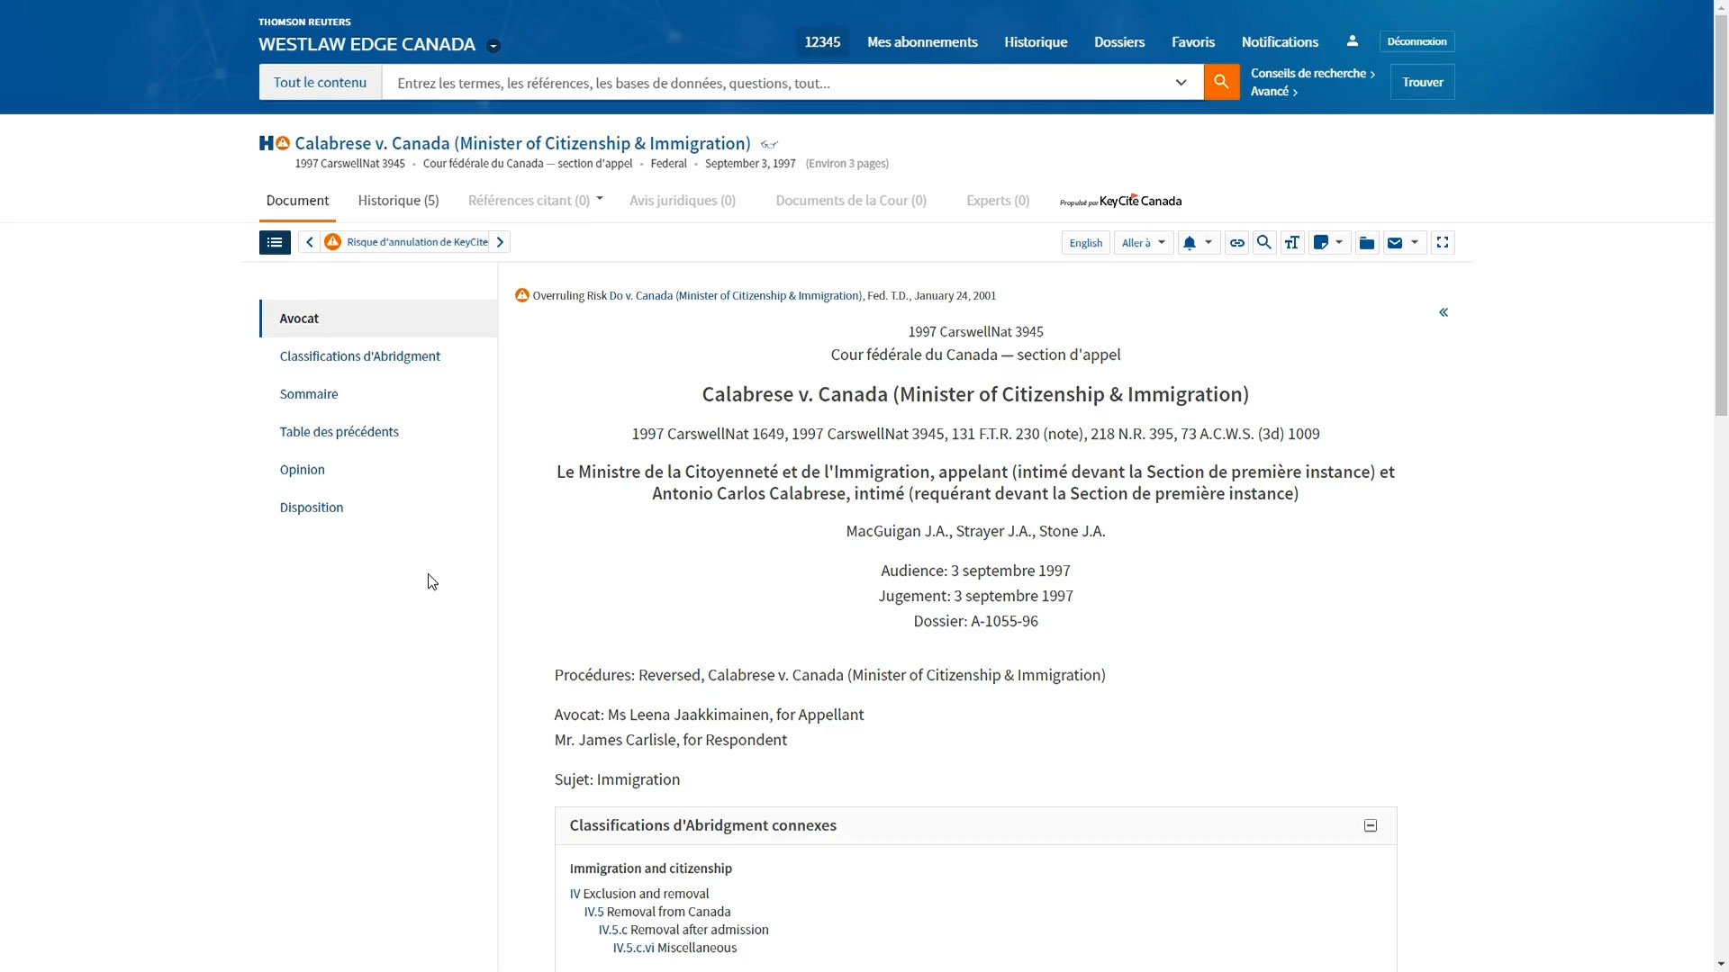Expand the Historique dropdown tab
The height and width of the screenshot is (972, 1729).
398,200
